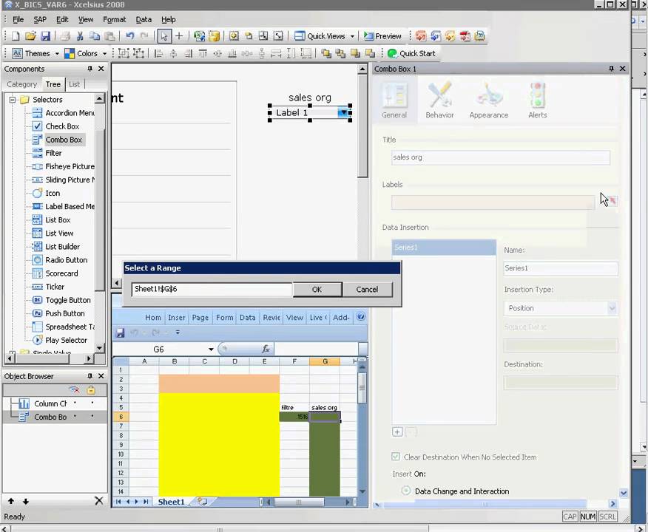
Task: Click the hide-all eye icon in Object Browser
Action: [75, 389]
